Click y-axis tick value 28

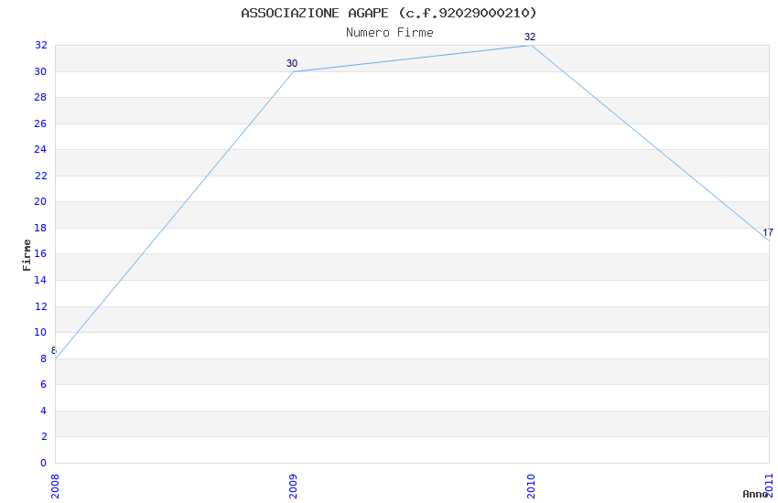click(40, 97)
